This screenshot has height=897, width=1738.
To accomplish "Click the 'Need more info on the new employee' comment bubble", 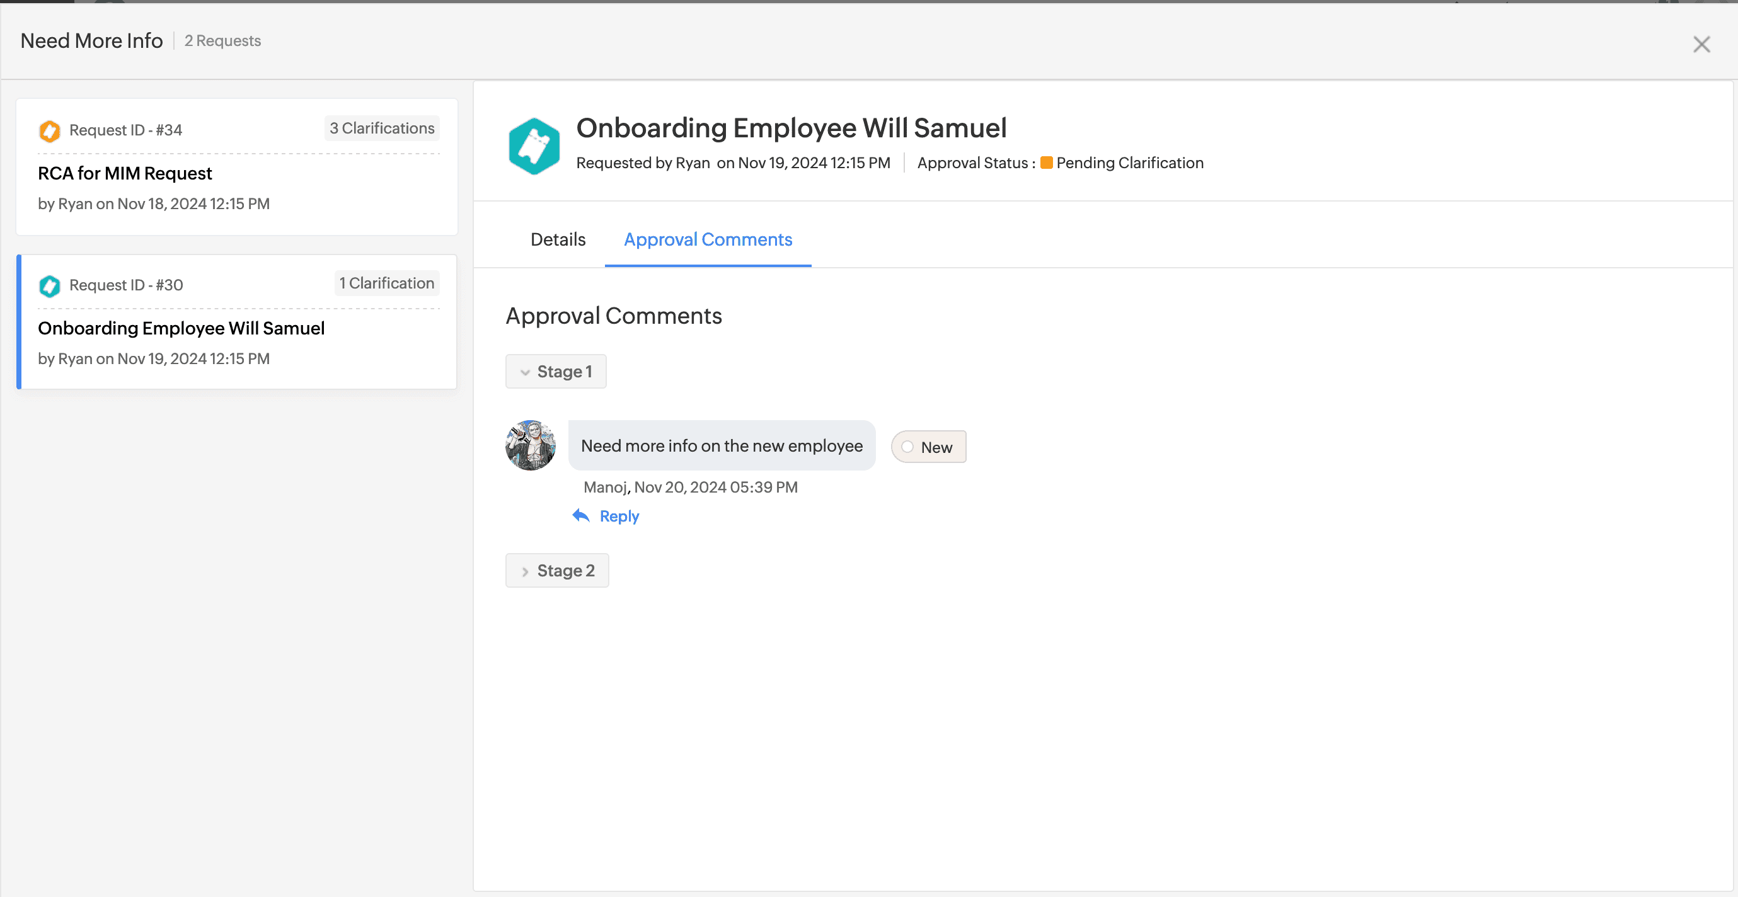I will 722,446.
